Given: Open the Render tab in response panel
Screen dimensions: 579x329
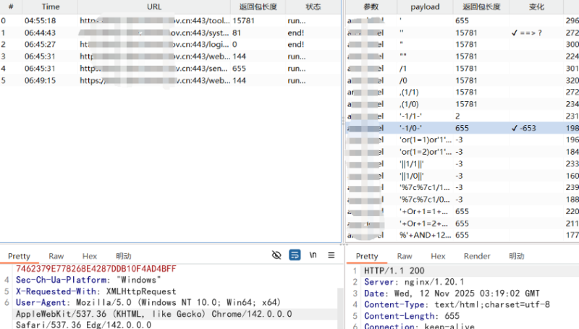Looking at the screenshot, I should (477, 256).
